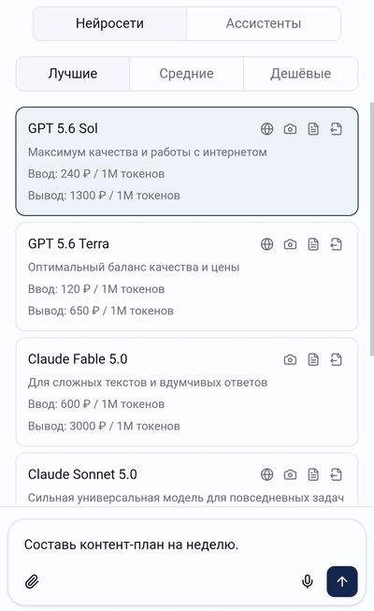
Task: Choose the GPT 5.6 Terra model card
Action: coord(187,277)
